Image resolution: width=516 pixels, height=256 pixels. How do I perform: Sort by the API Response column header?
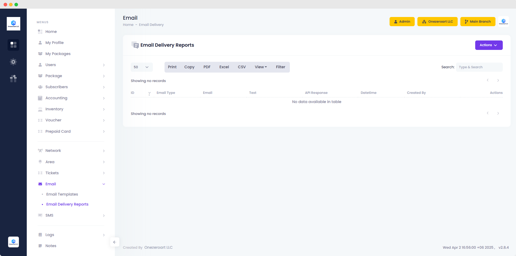316,93
